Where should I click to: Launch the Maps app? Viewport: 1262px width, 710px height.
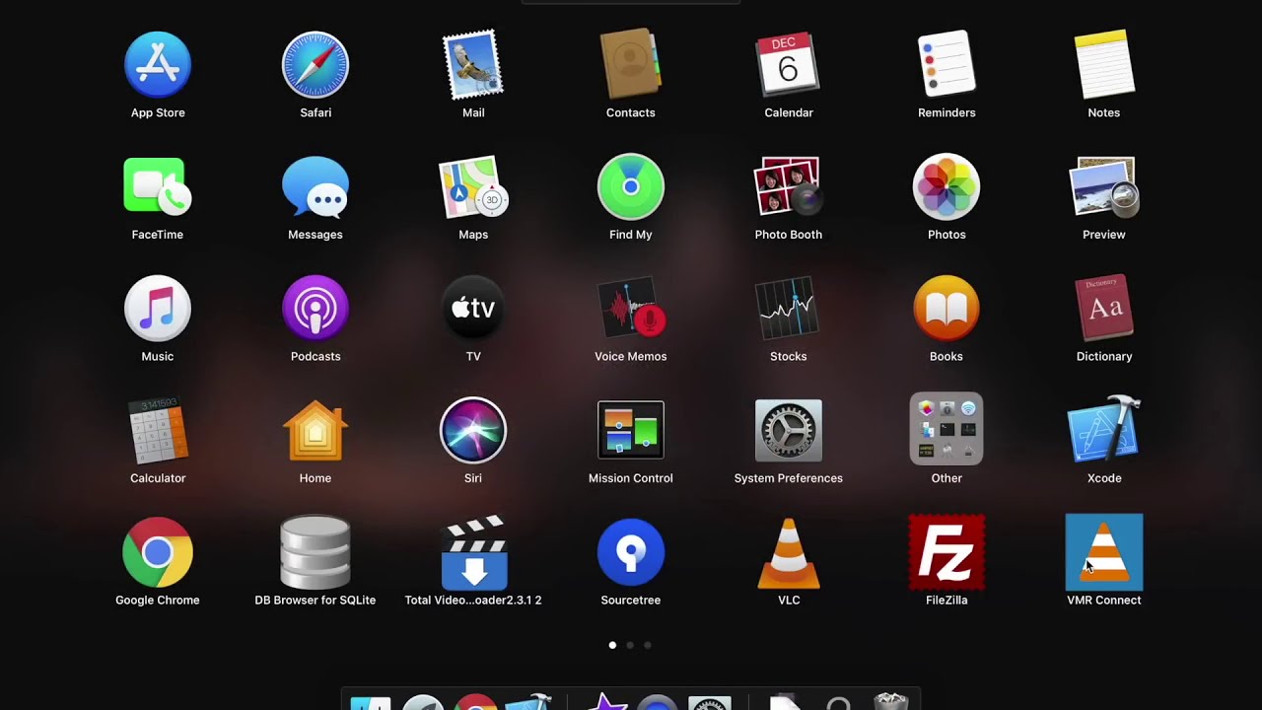(x=473, y=186)
